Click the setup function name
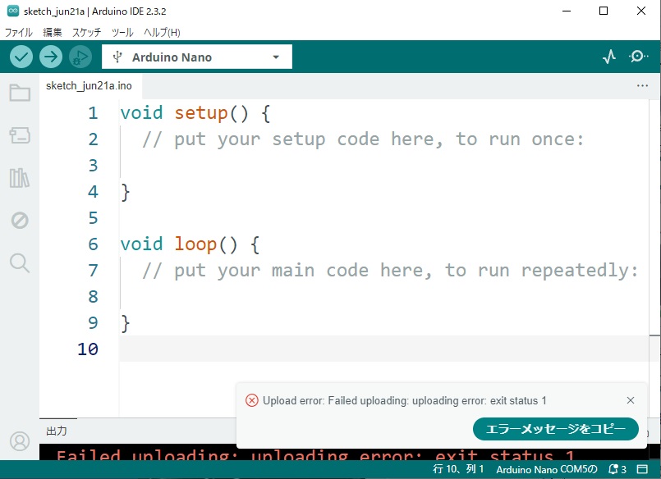Image resolution: width=661 pixels, height=479 pixels. point(201,113)
